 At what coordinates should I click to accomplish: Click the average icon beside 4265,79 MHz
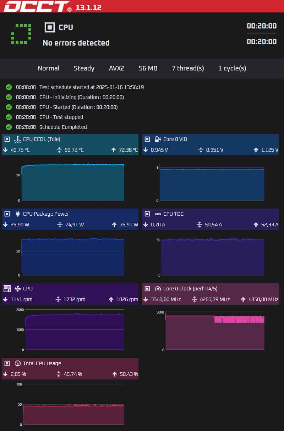coord(195,299)
